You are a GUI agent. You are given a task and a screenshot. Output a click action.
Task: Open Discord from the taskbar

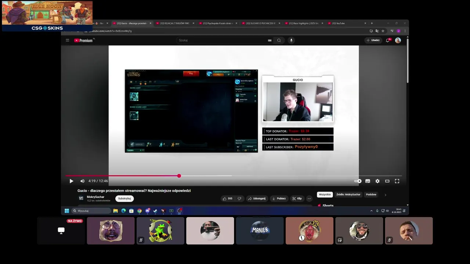coord(147,211)
